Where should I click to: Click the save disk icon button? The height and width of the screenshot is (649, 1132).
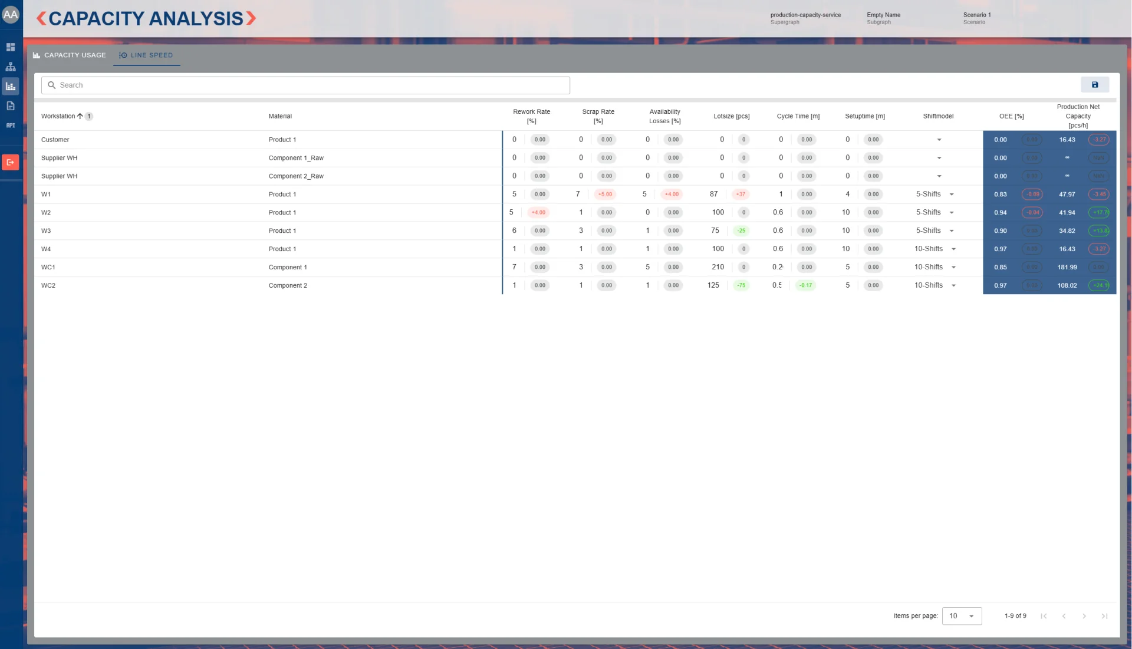click(1094, 85)
